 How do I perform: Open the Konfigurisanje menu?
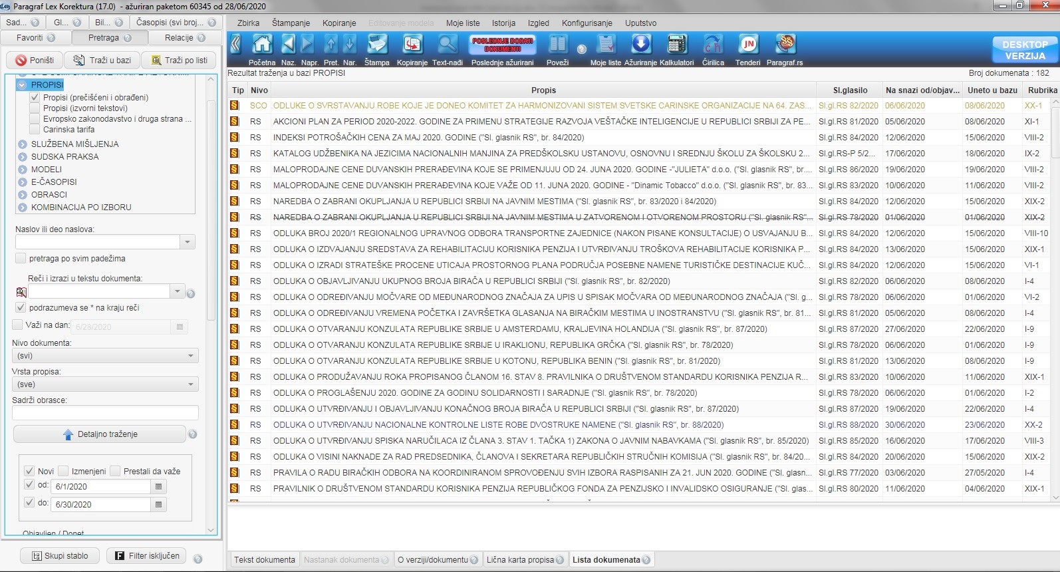(587, 23)
